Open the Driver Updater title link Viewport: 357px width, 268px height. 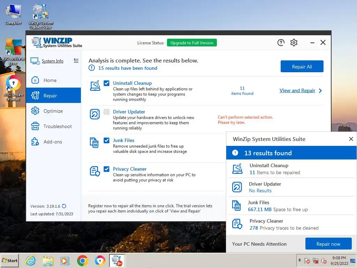pos(129,112)
